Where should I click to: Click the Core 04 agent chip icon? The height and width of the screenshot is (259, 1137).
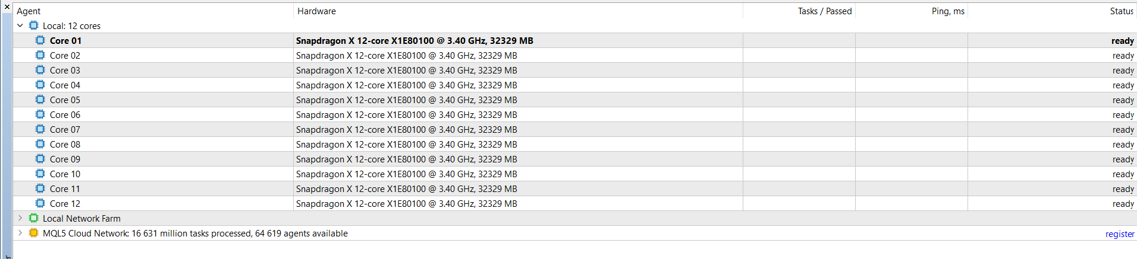tap(40, 85)
